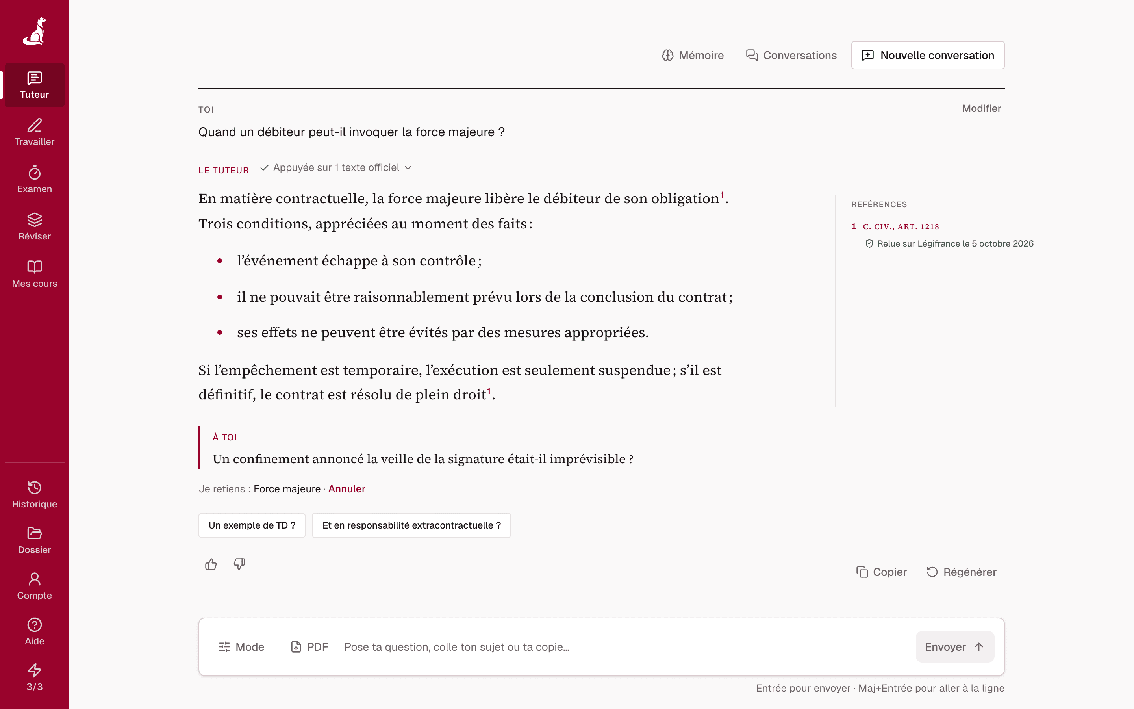Click first footnote marker after 'obligation'
The width and height of the screenshot is (1134, 709).
(x=722, y=194)
